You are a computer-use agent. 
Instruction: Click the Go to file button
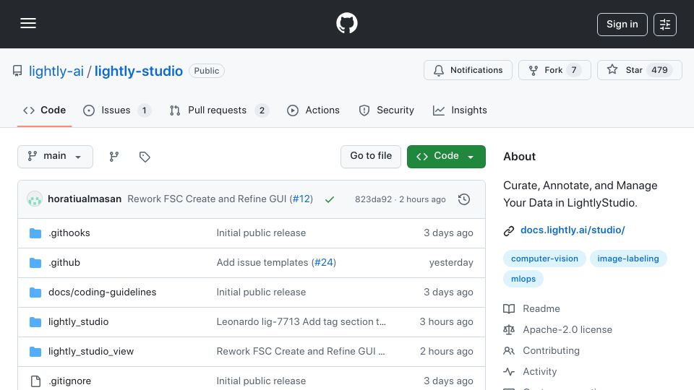click(371, 157)
